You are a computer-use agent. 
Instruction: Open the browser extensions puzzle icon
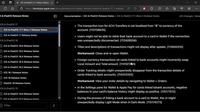pyautogui.click(x=152, y=8)
